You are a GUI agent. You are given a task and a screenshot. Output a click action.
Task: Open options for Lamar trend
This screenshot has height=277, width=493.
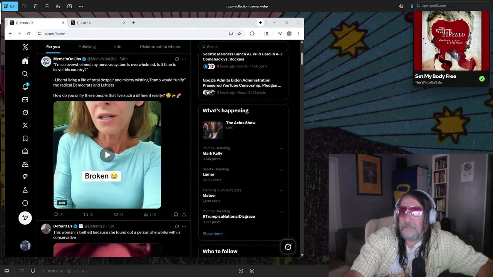click(281, 170)
